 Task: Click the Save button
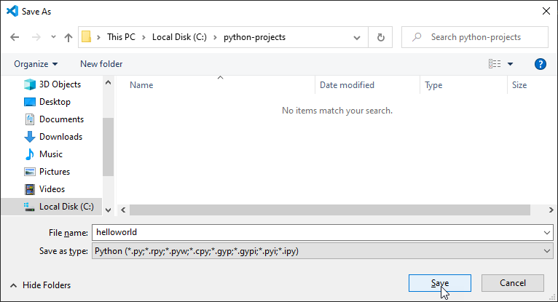tap(440, 283)
